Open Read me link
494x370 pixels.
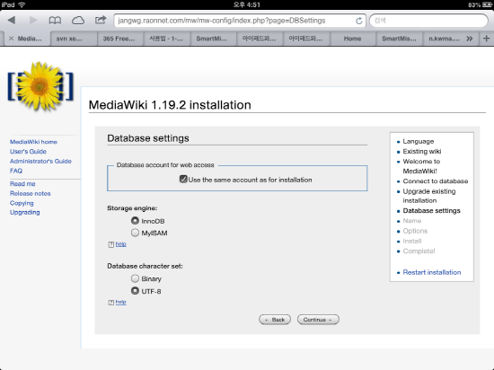(x=22, y=184)
